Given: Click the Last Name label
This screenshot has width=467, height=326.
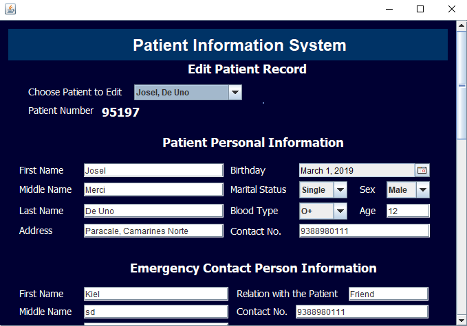Looking at the screenshot, I should tap(41, 211).
